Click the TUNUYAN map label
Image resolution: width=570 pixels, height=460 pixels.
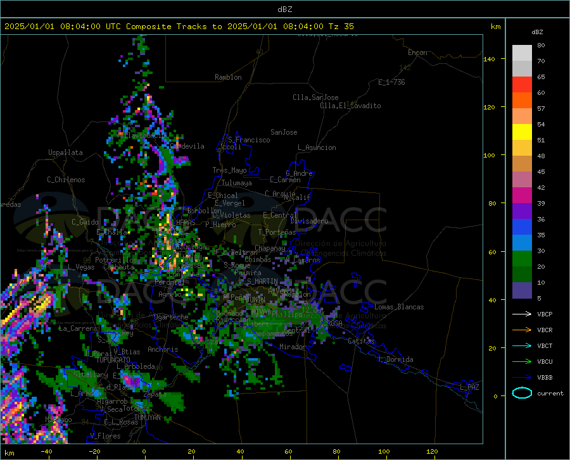(147, 418)
